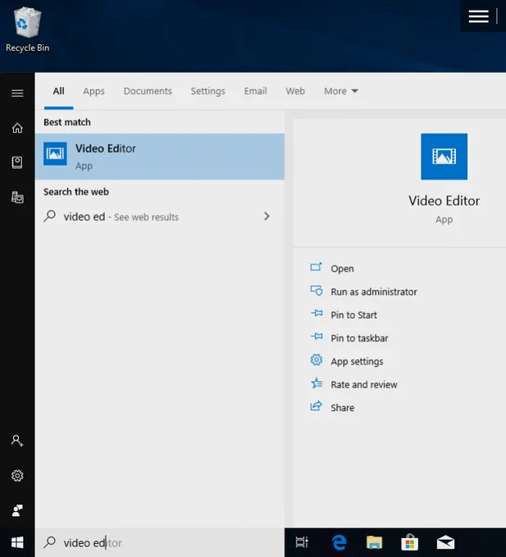Open the Notebook sidebar icon
This screenshot has width=506, height=557.
point(17,162)
